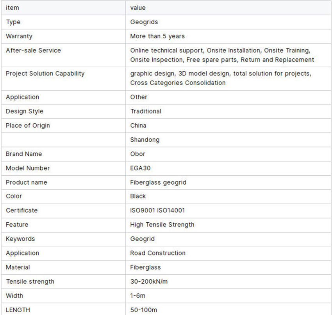The width and height of the screenshot is (332, 315).
Task: Click the 'High Tensile Strength' feature value
Action: 162,225
